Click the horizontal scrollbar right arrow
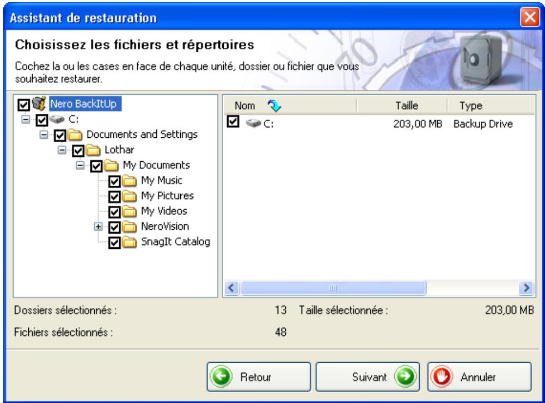The height and width of the screenshot is (403, 545). 526,288
